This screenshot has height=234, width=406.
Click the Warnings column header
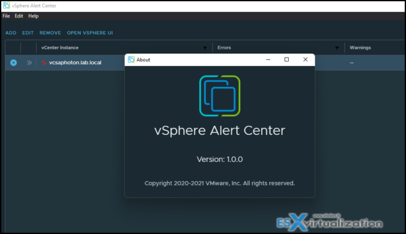[360, 48]
